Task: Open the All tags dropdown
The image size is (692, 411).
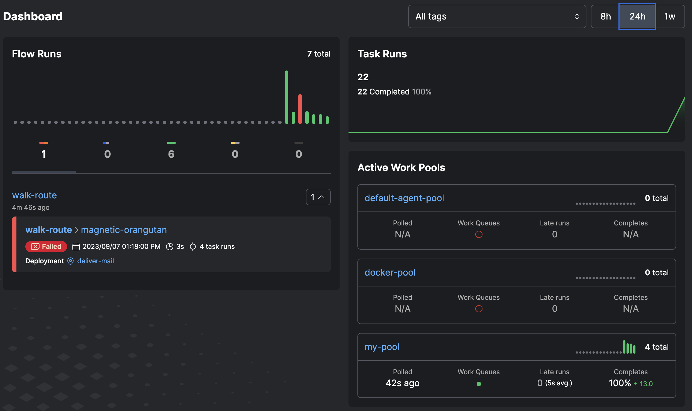Action: [x=497, y=16]
